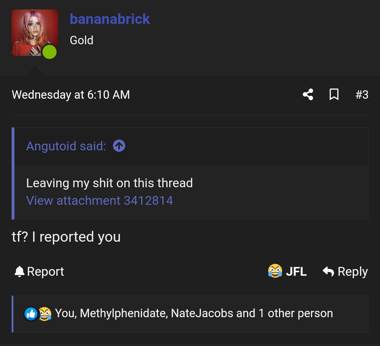Reply to bananabrick's post
The width and height of the screenshot is (380, 346).
(345, 271)
